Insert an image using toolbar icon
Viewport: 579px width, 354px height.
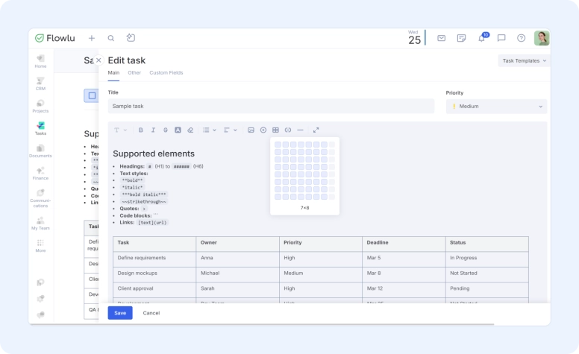(x=251, y=130)
